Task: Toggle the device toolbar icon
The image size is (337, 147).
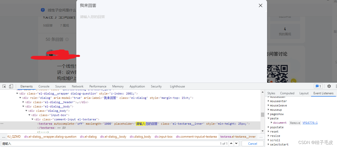Action: [x=11, y=86]
